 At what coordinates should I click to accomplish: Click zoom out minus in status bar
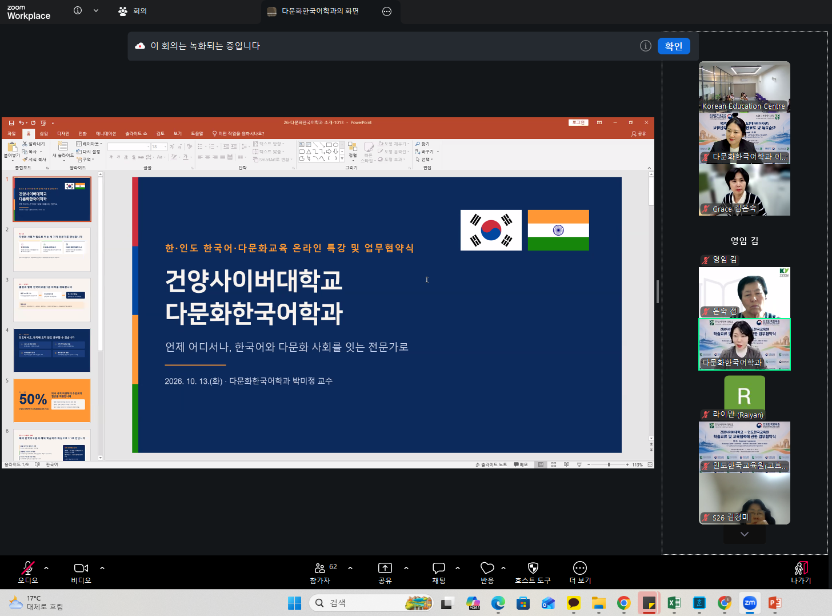[589, 464]
